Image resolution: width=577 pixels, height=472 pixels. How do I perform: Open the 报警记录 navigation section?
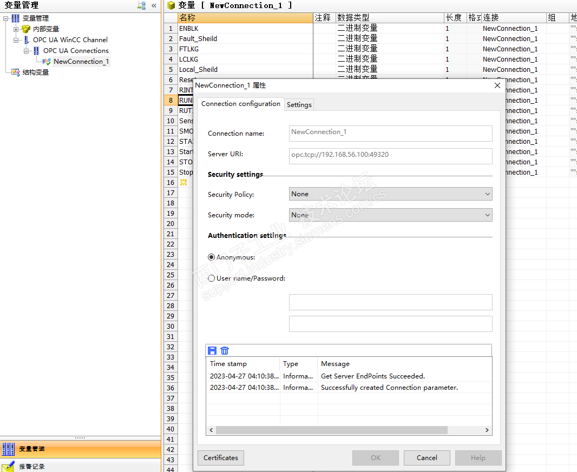pos(81,466)
